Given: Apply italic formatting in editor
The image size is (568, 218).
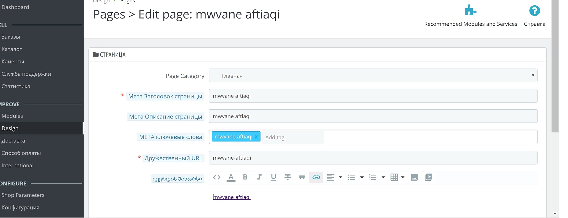Looking at the screenshot, I should pos(259,177).
